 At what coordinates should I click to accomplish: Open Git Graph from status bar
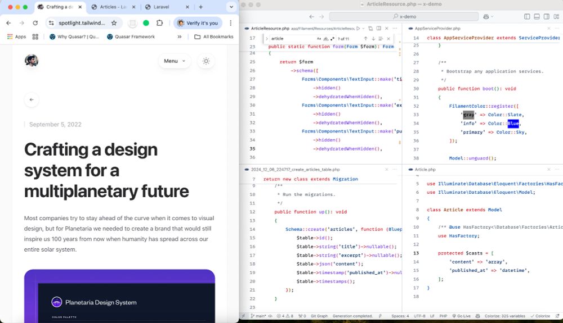pos(319,316)
